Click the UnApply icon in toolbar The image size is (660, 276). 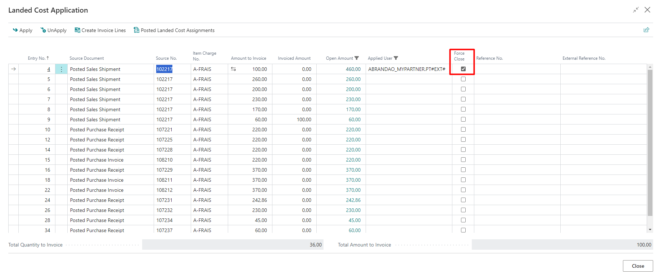click(43, 30)
